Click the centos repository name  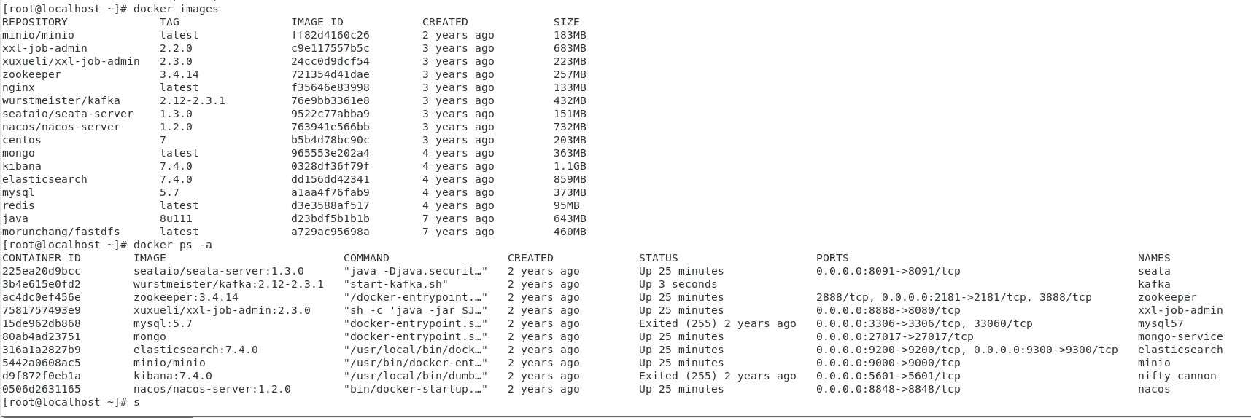pyautogui.click(x=22, y=140)
